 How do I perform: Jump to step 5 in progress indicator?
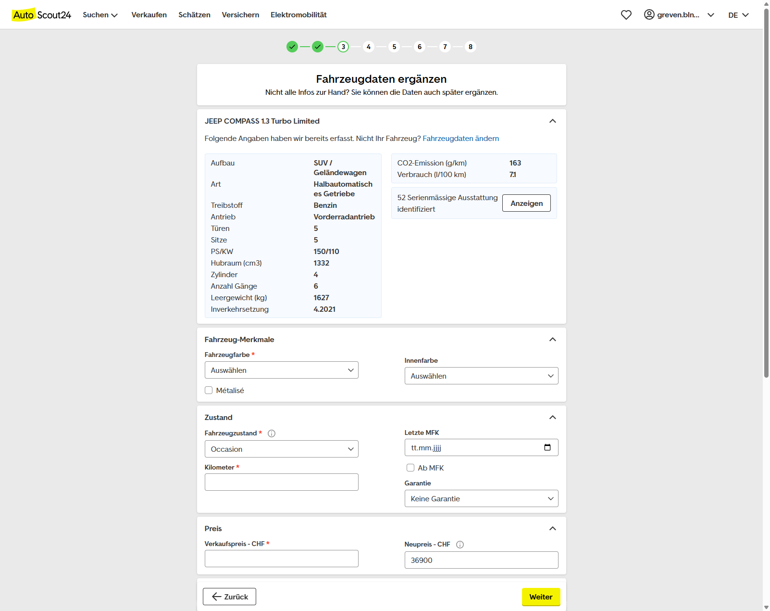(x=394, y=47)
